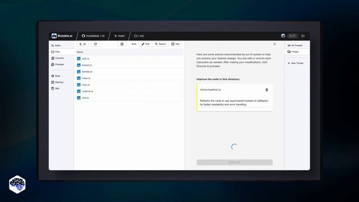Start a New Thread
The width and height of the screenshot is (359, 202).
296,63
